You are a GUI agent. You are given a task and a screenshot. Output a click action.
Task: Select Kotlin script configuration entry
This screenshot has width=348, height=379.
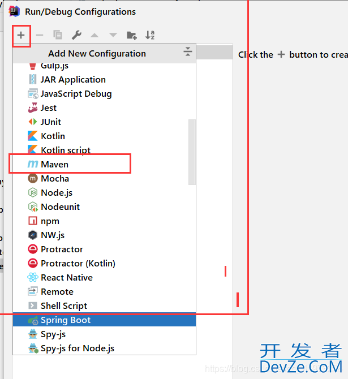tap(104, 150)
